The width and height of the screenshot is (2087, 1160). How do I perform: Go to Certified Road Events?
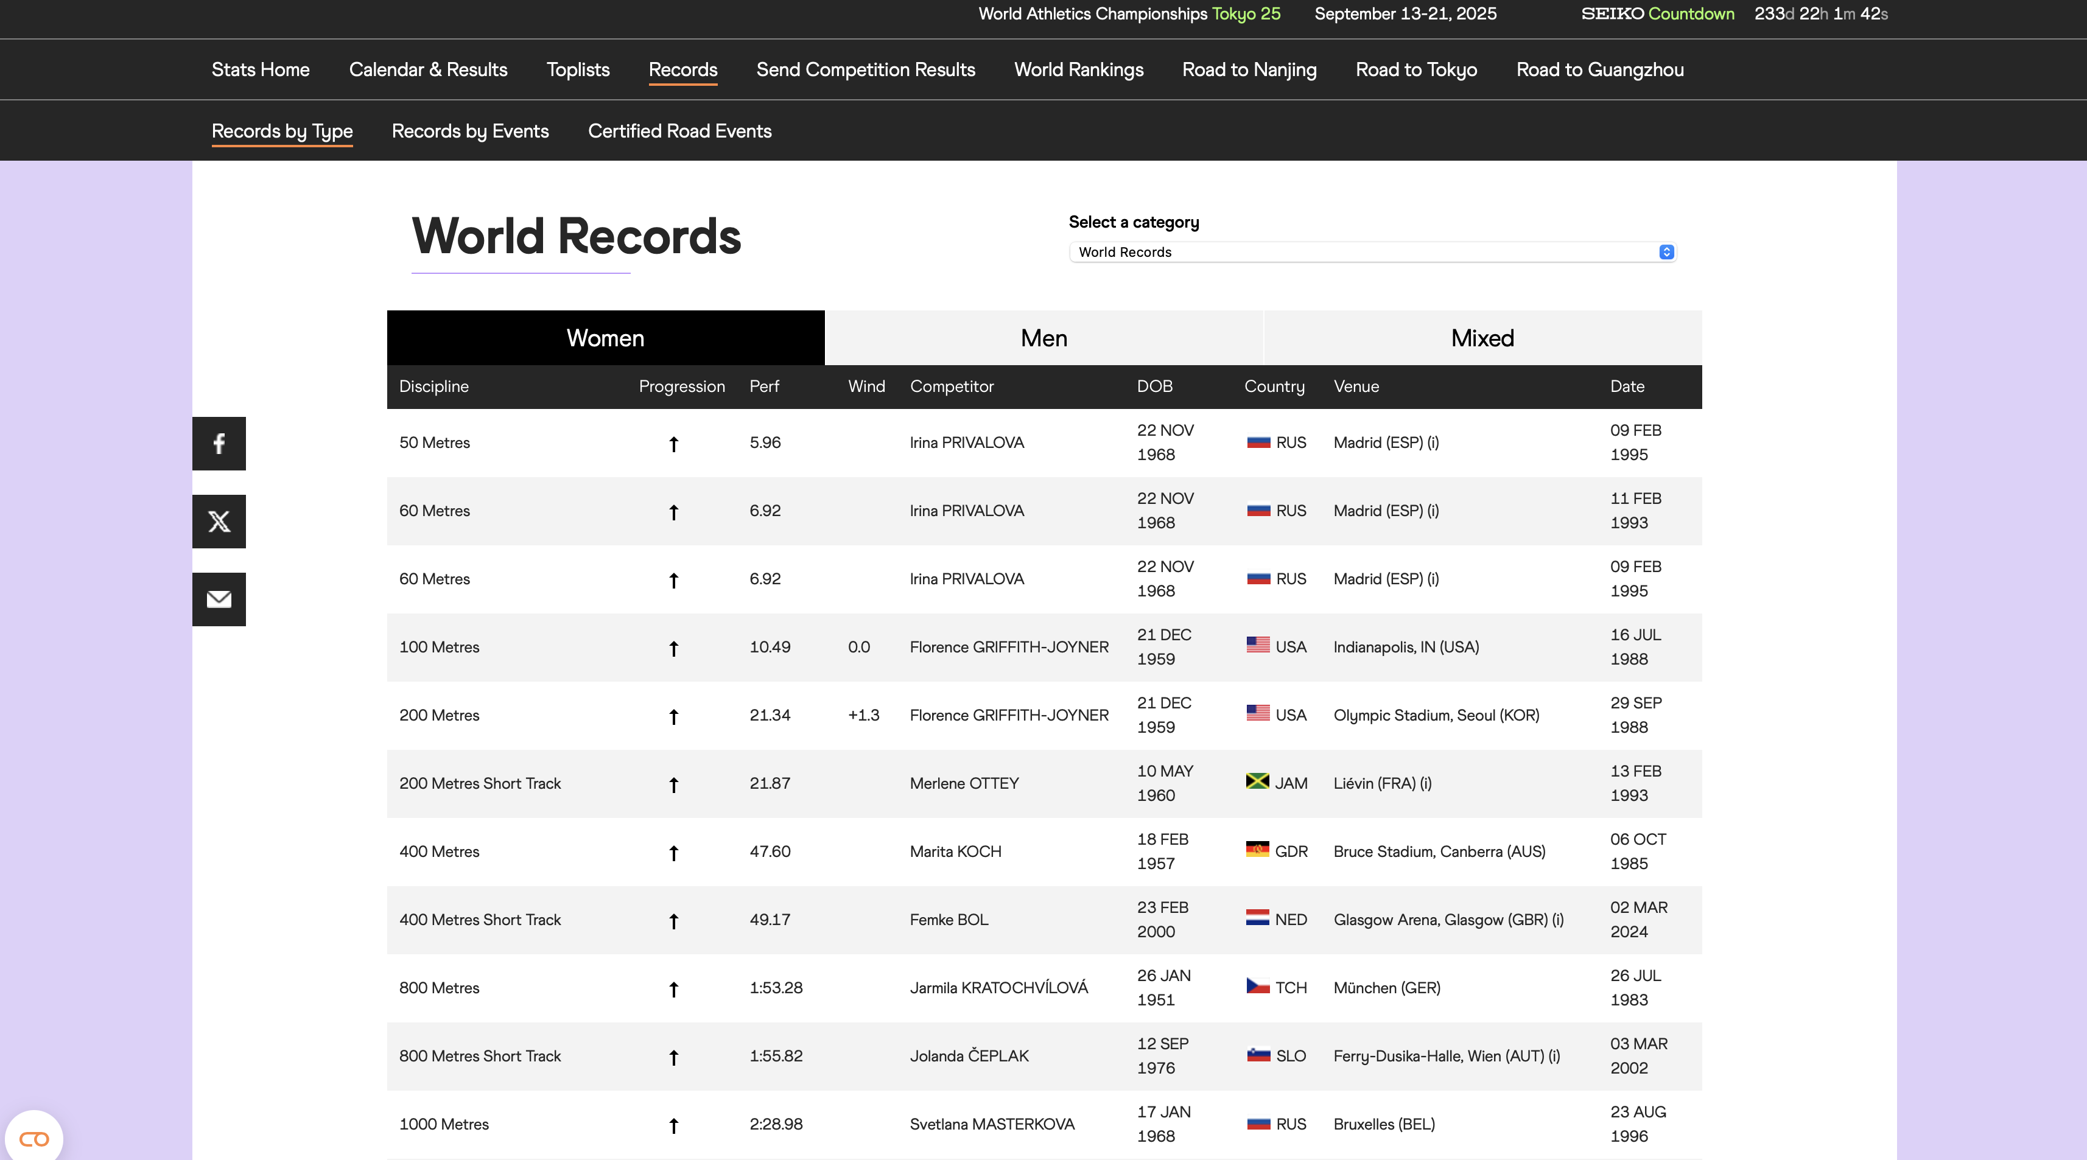coord(679,131)
